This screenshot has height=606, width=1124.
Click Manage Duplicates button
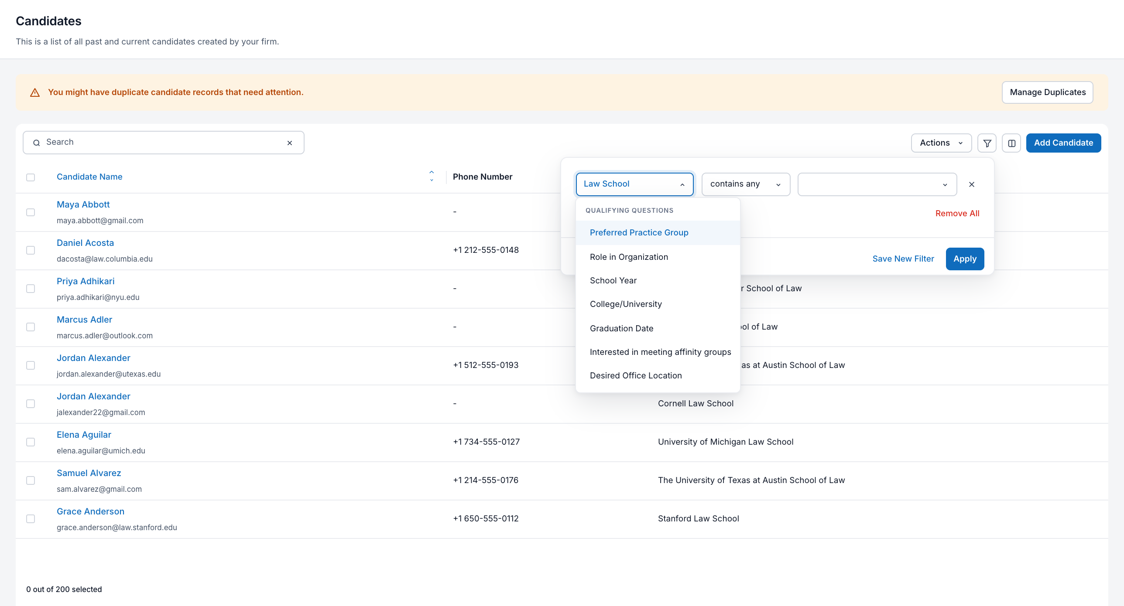pyautogui.click(x=1048, y=92)
